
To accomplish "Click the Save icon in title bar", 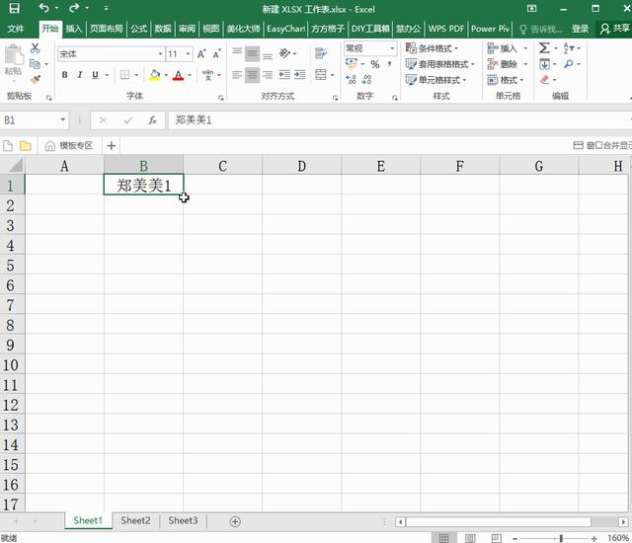I will [14, 9].
